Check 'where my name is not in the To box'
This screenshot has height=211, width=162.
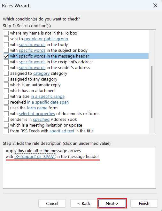pos(6,33)
